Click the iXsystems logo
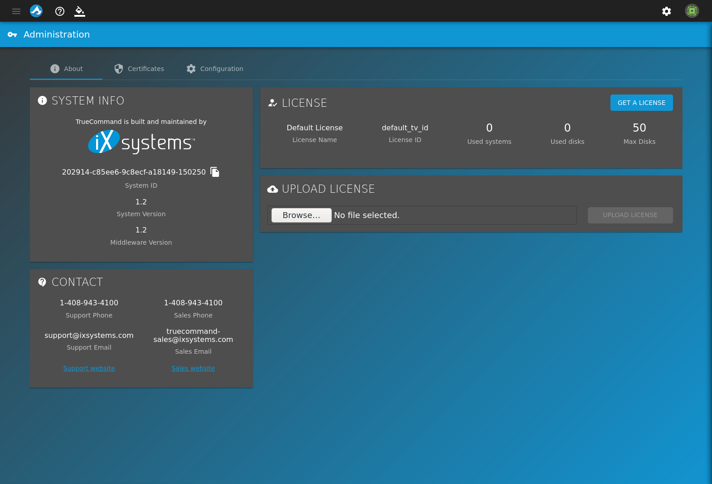The height and width of the screenshot is (484, 712). coord(141,142)
